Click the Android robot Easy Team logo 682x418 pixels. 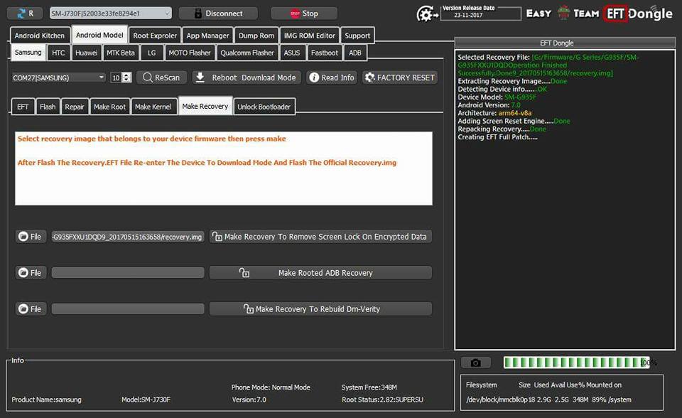pyautogui.click(x=563, y=13)
